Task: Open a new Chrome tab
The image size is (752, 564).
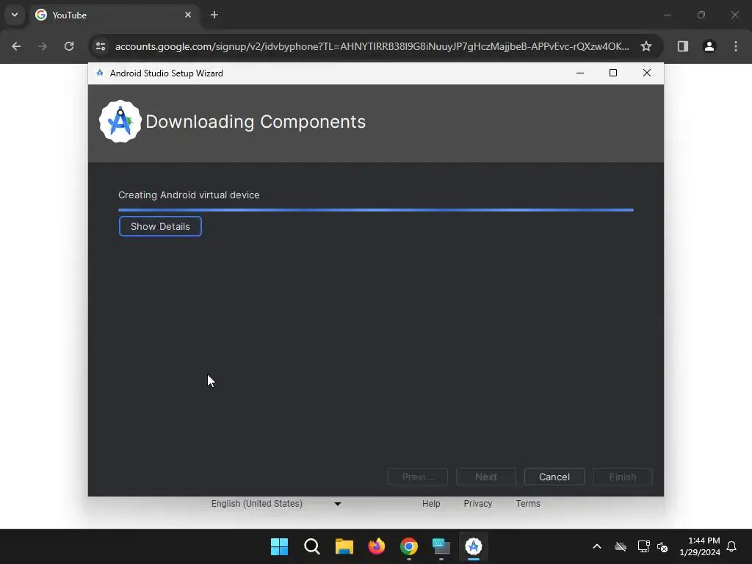Action: (214, 15)
